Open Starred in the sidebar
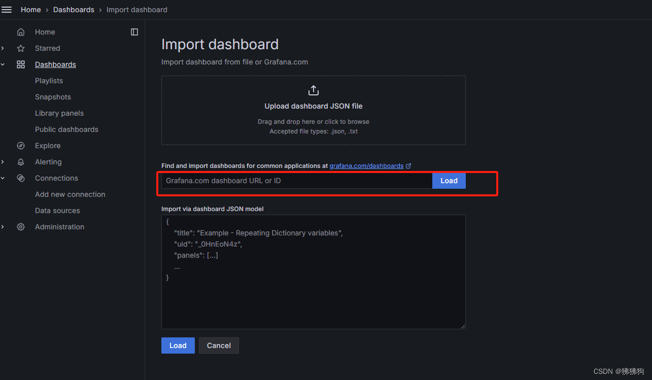The width and height of the screenshot is (652, 380). [x=47, y=48]
